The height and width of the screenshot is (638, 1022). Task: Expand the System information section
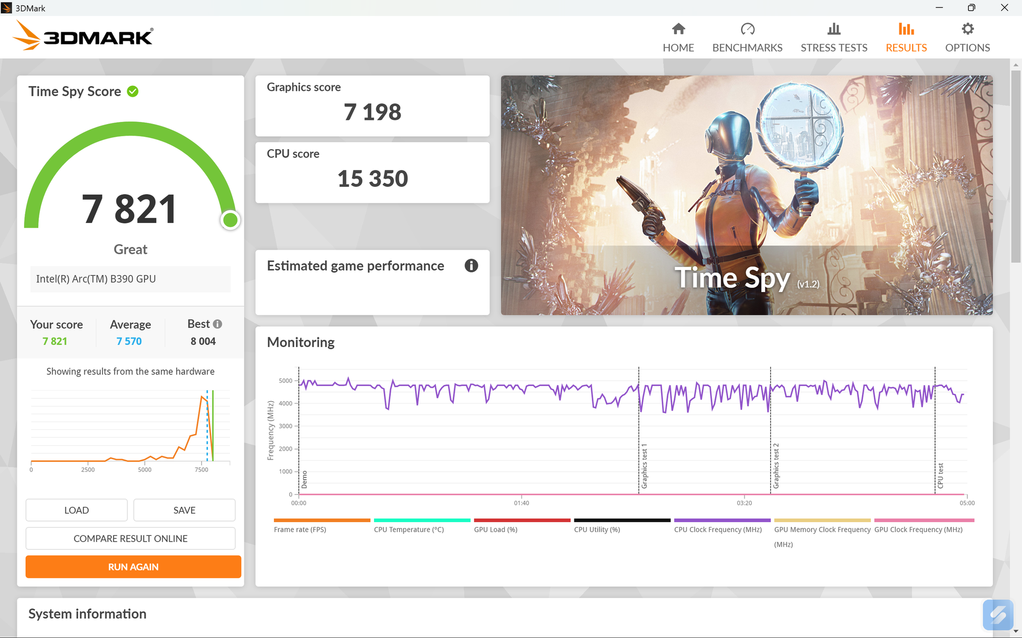87,614
